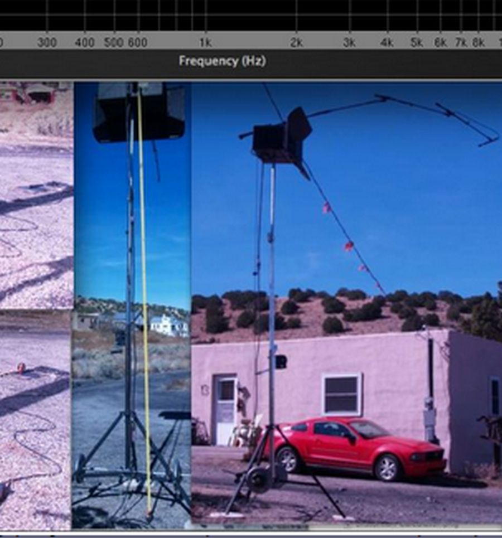The image size is (502, 538).
Task: Click the 1k frequency axis tick label
Action: (x=205, y=42)
